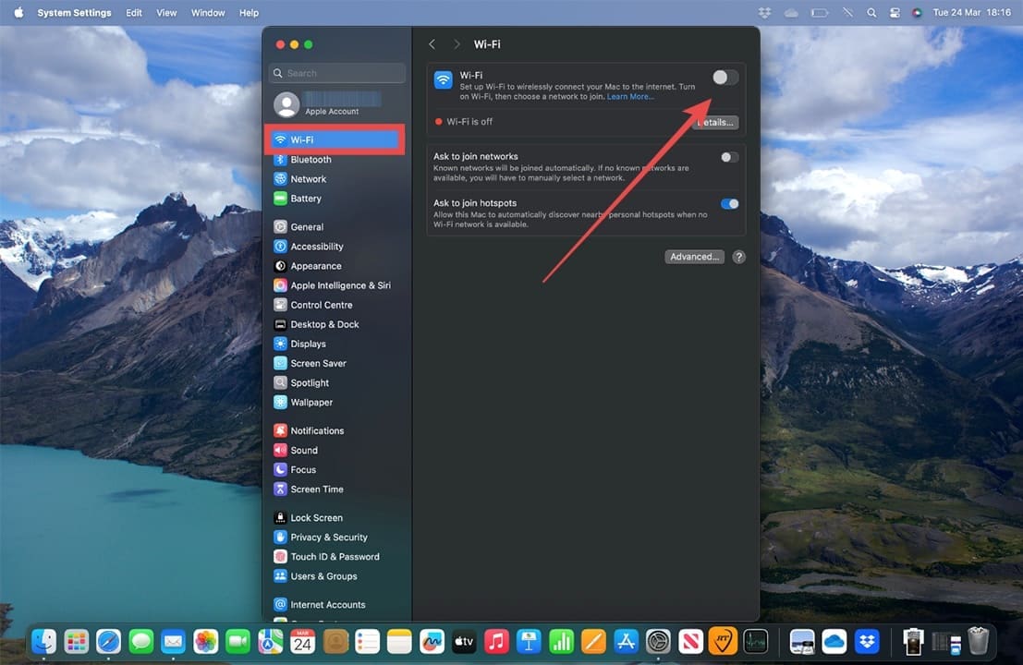Click the Users & Groups icon
1023x665 pixels.
pos(280,576)
